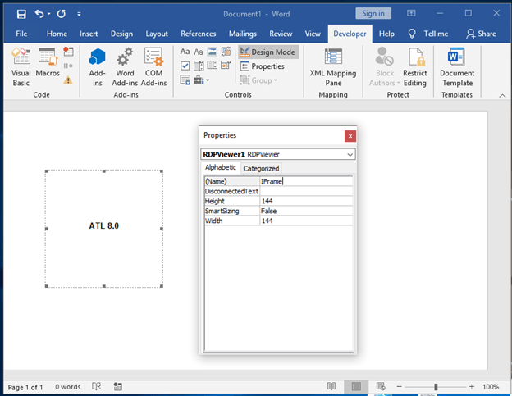The width and height of the screenshot is (512, 396).
Task: Open Ribbon Display Options
Action: click(411, 13)
